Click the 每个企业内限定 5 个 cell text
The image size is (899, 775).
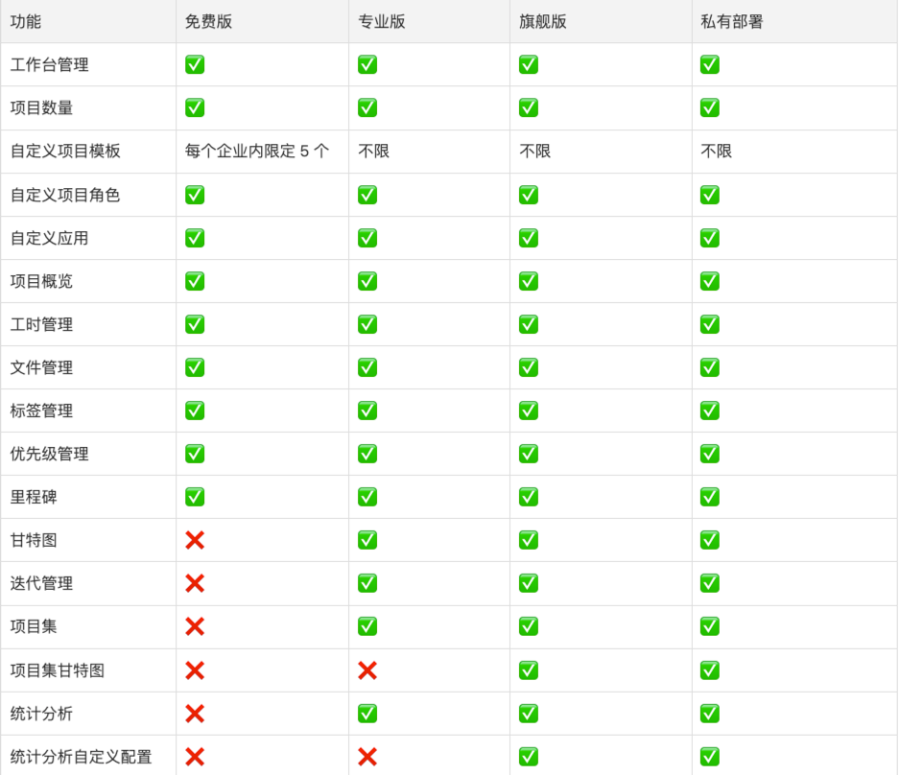[257, 151]
